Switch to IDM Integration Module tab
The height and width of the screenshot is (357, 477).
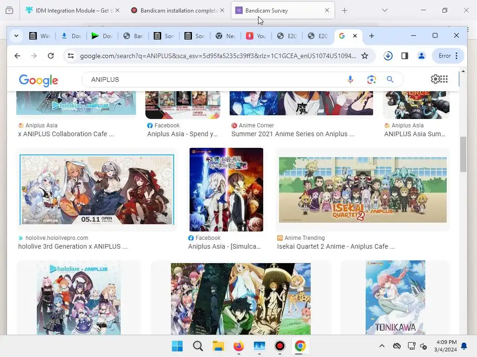tap(72, 11)
